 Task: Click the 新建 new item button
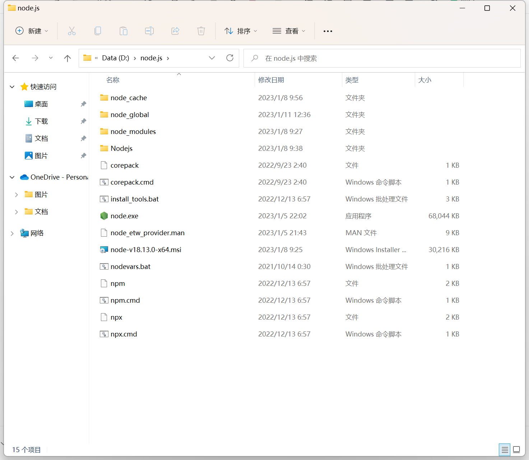click(x=32, y=31)
